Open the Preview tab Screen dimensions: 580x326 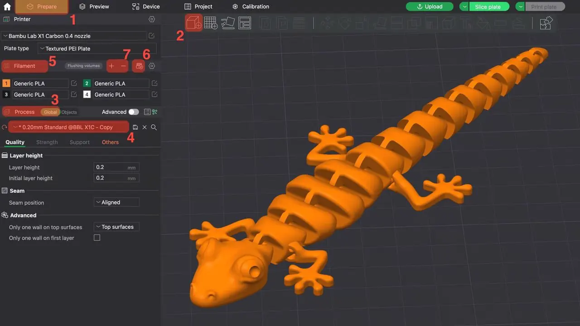pyautogui.click(x=94, y=6)
